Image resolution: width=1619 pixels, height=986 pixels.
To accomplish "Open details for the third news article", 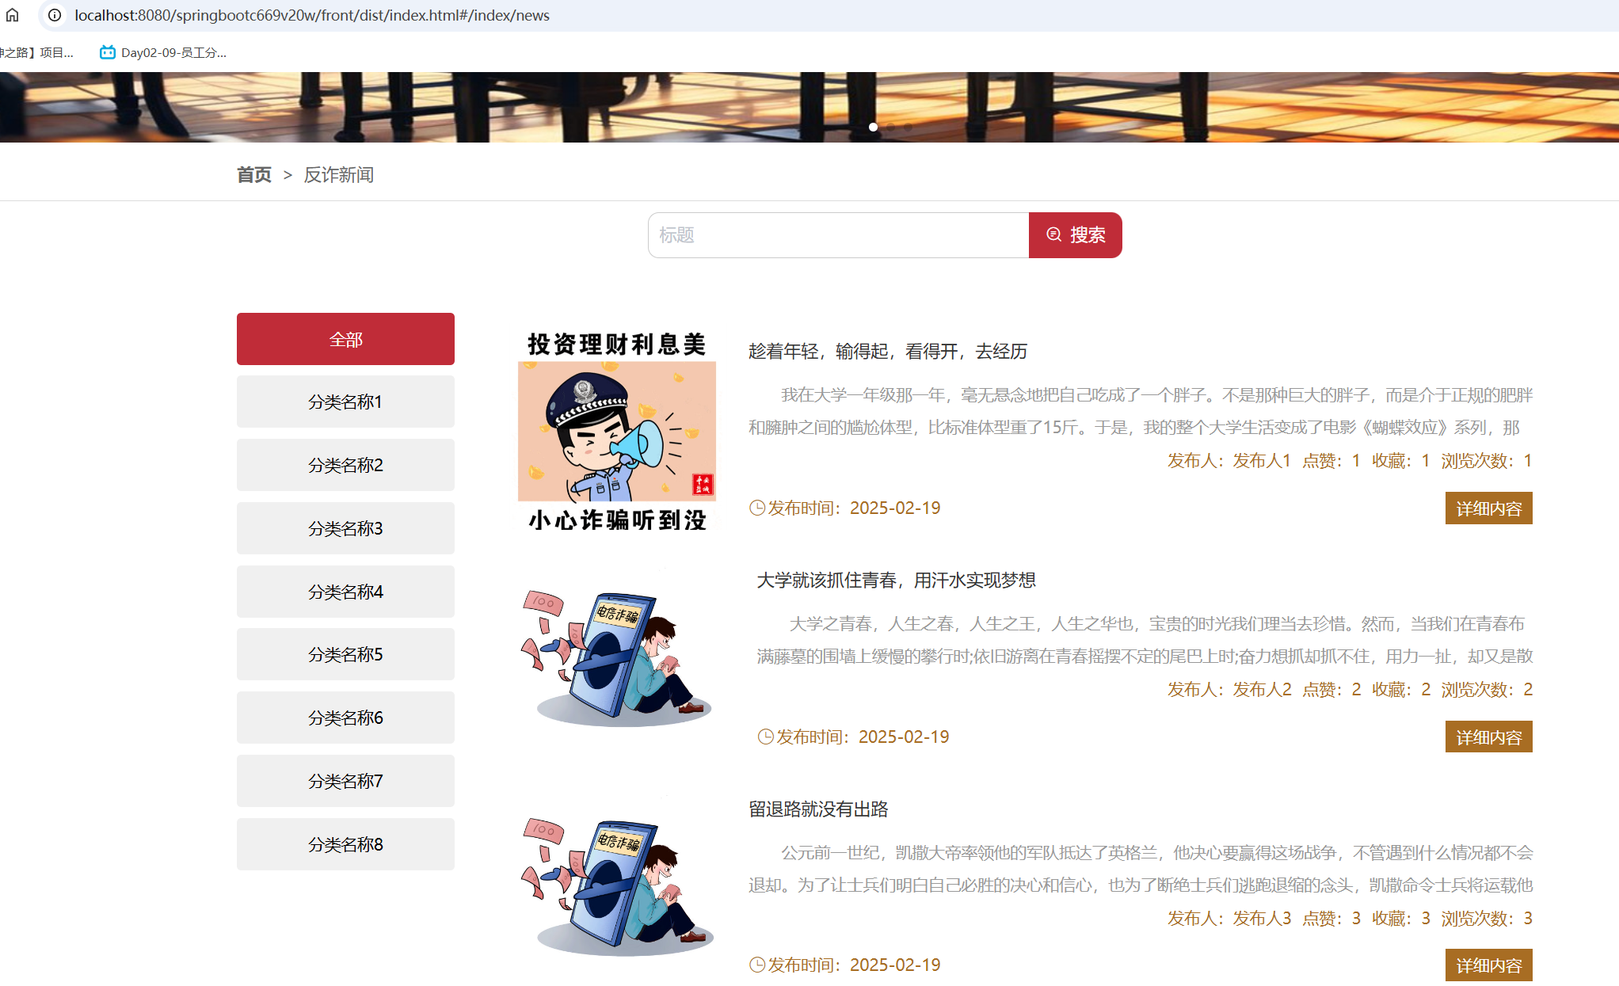I will [1488, 965].
